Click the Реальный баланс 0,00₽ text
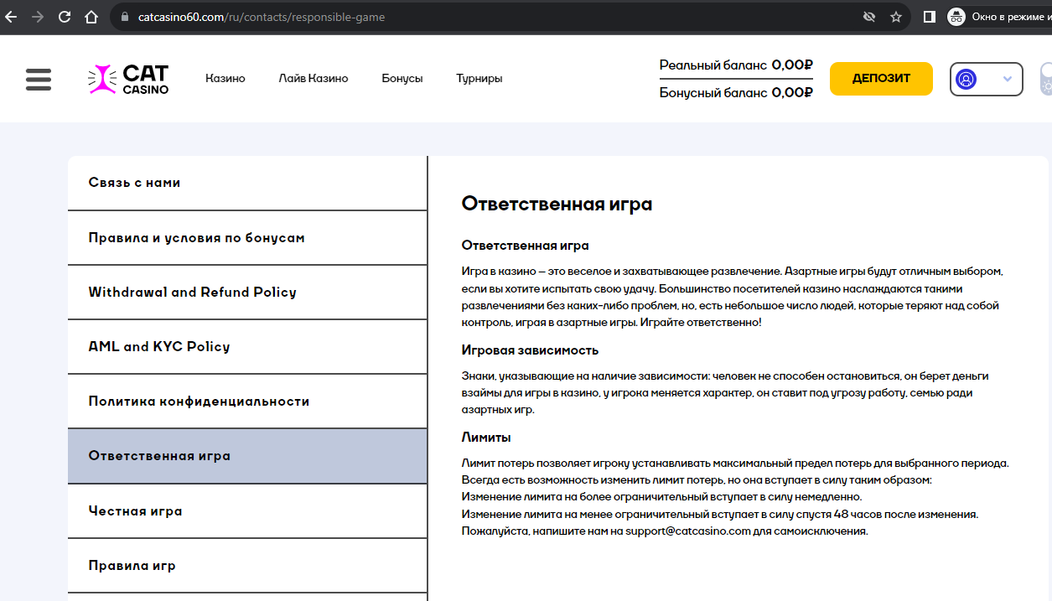This screenshot has height=601, width=1052. coord(736,65)
